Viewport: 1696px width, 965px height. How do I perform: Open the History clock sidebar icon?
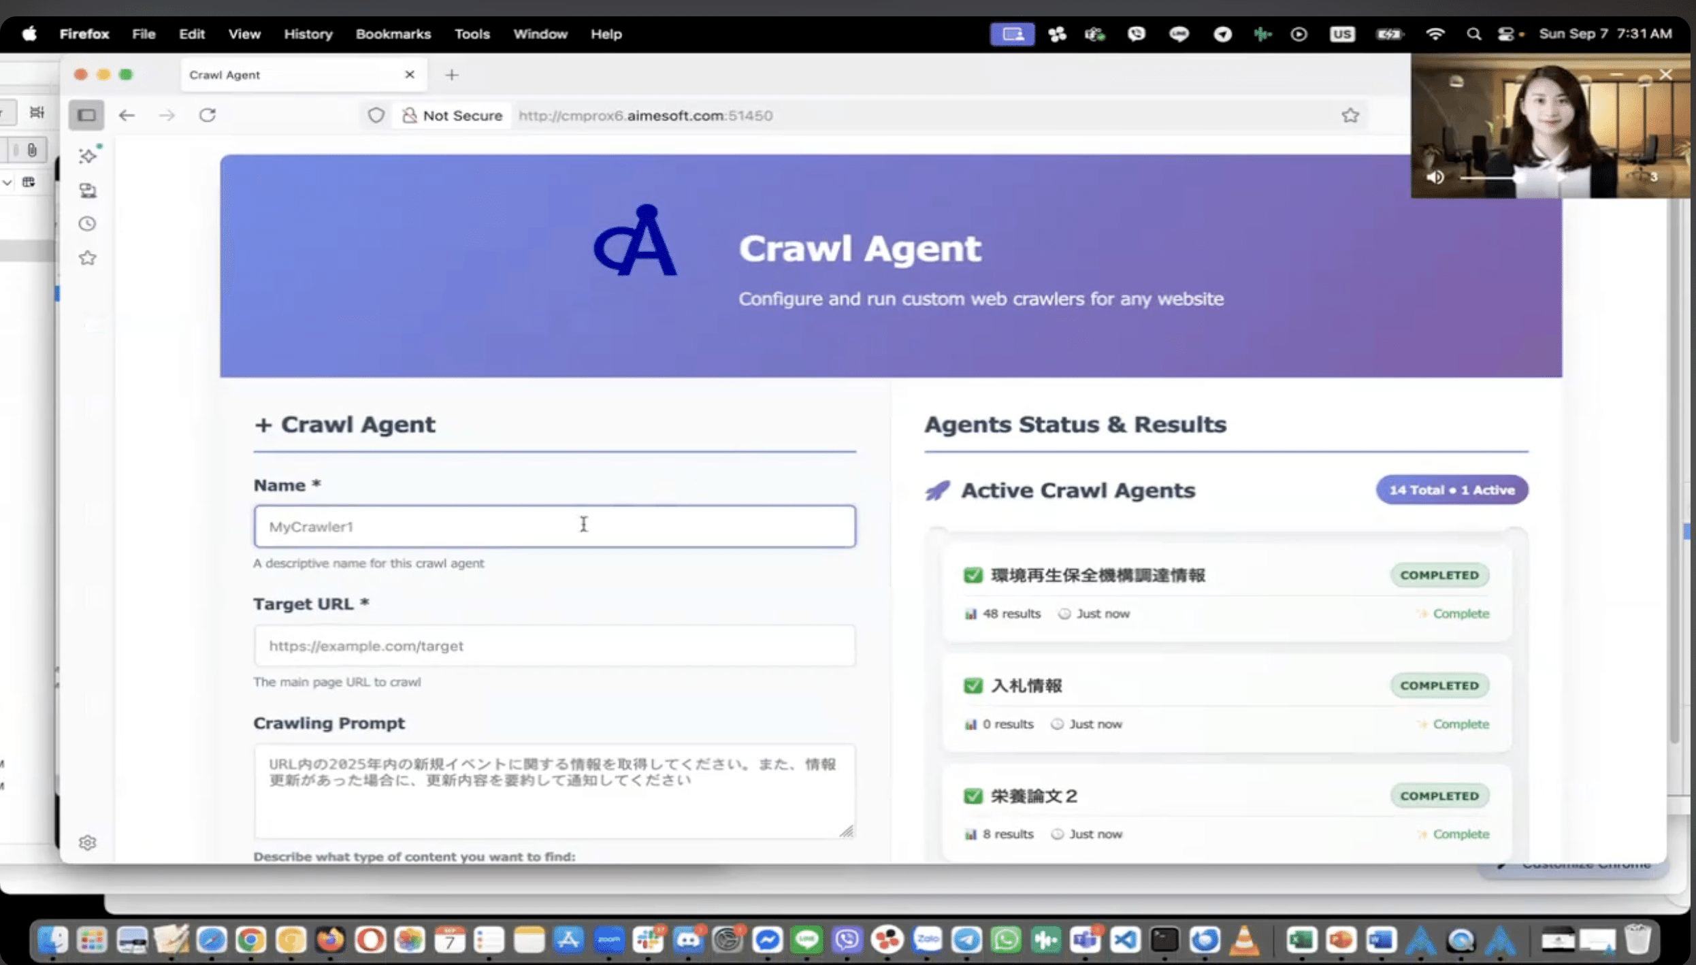(x=87, y=224)
